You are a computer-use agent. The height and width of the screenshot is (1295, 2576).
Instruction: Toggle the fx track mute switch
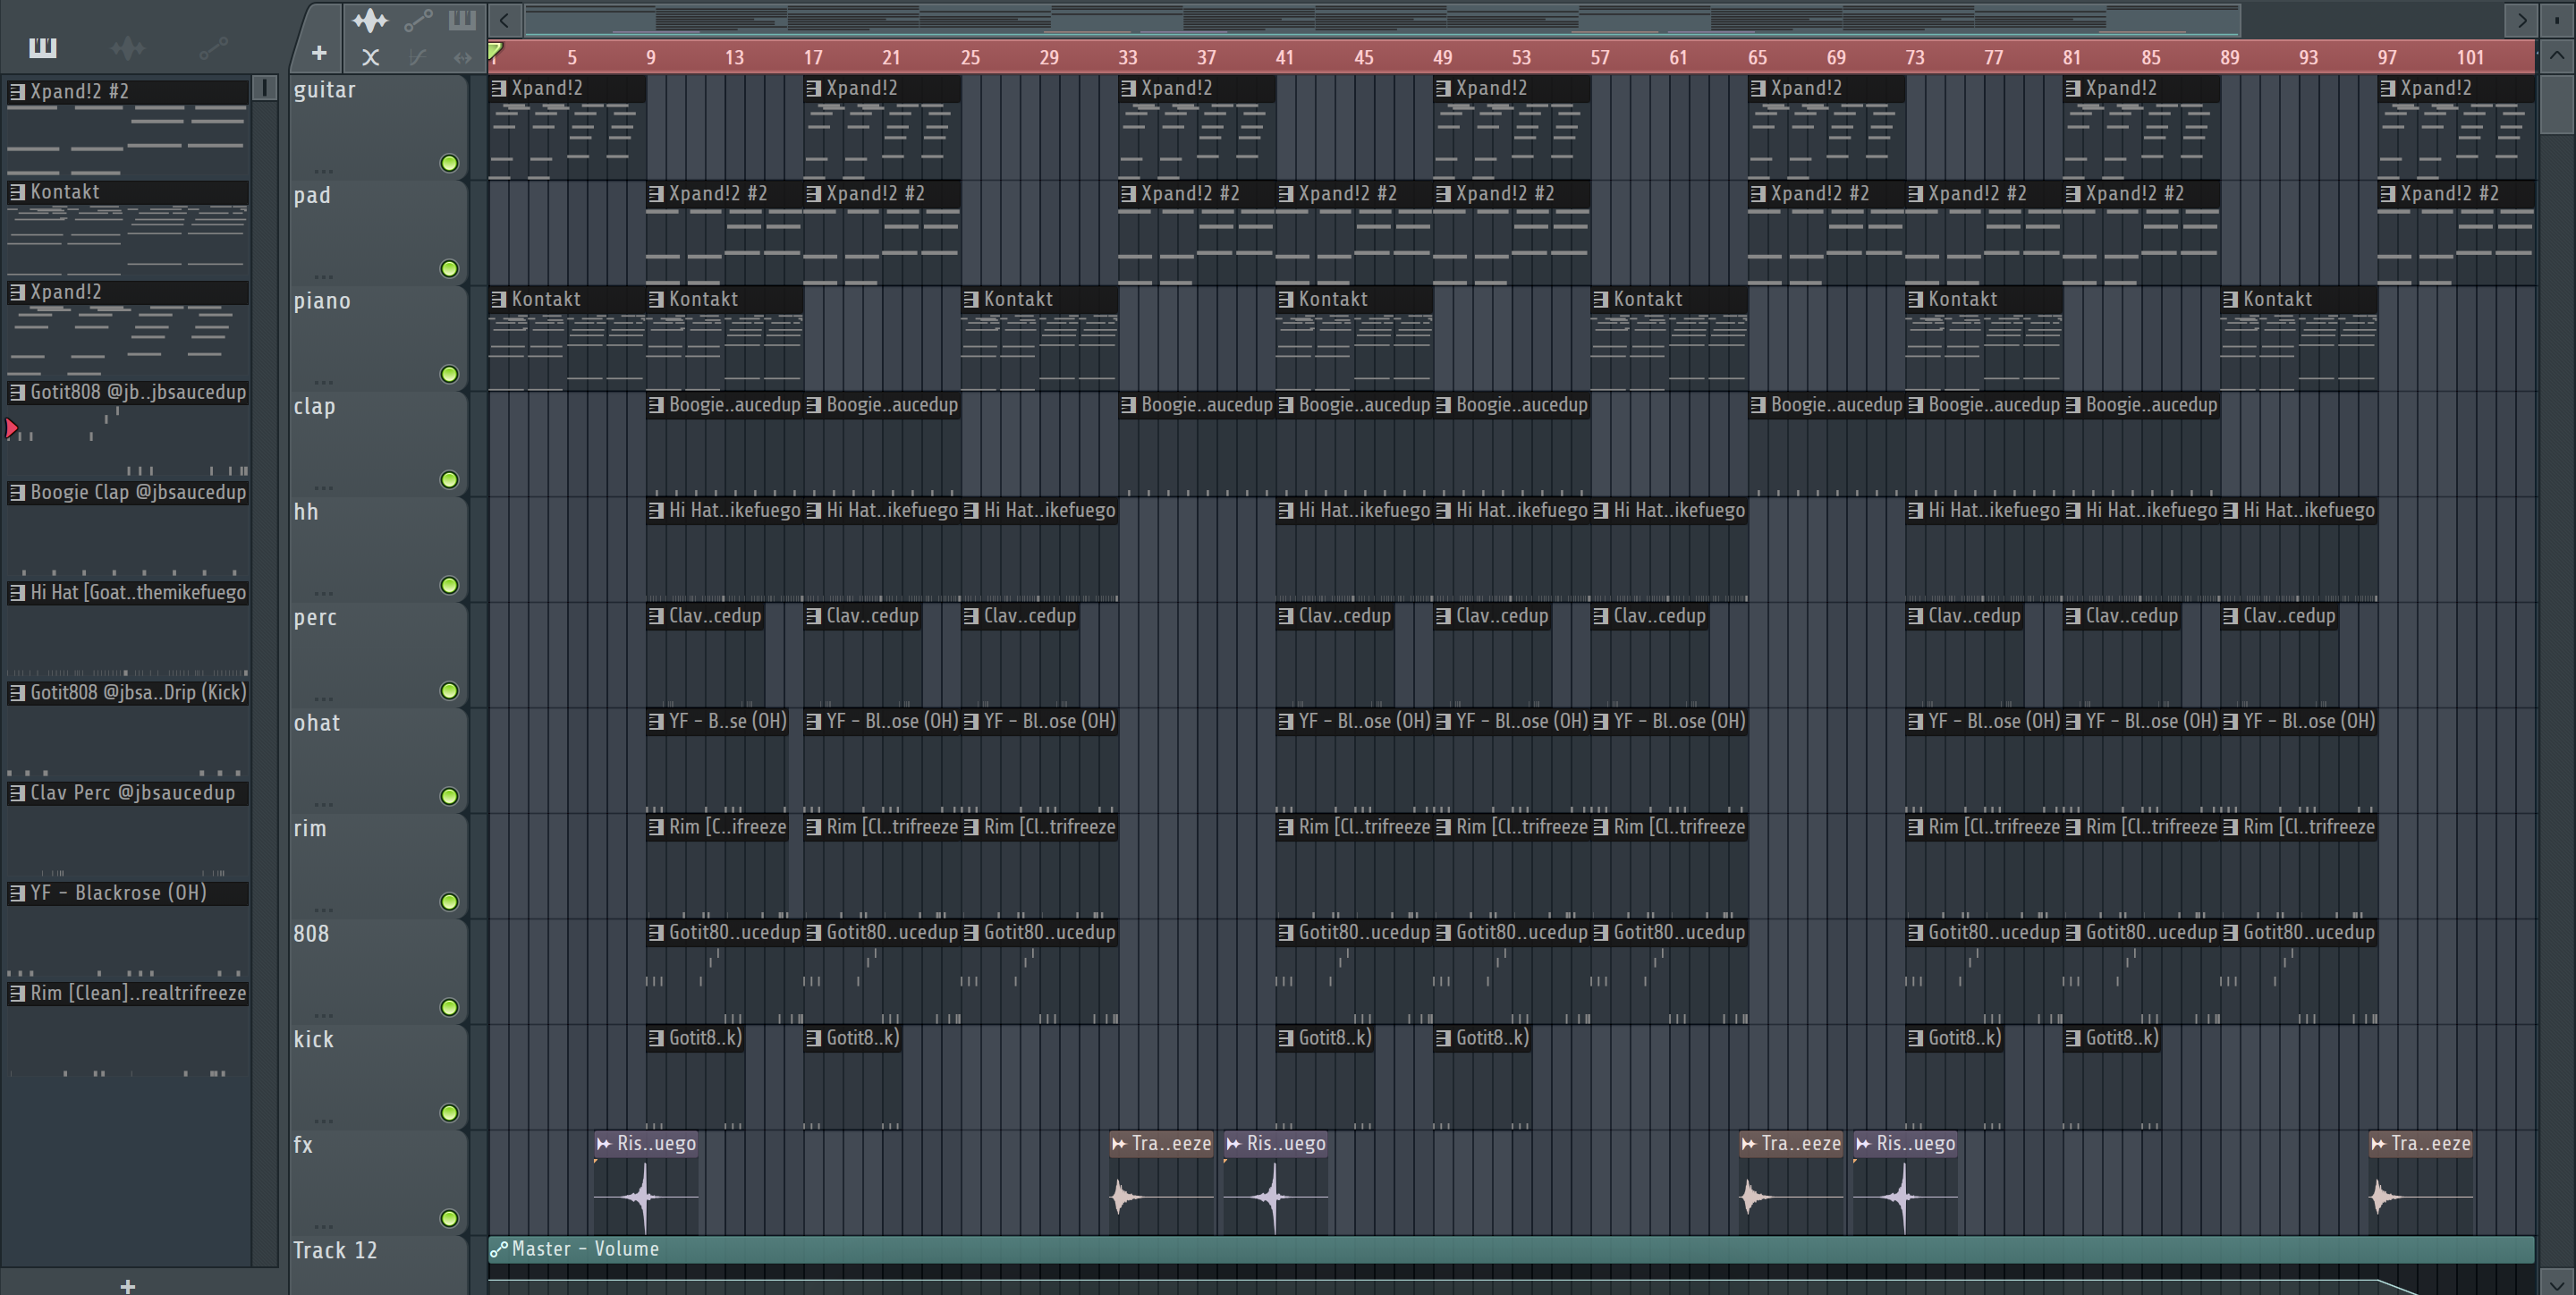pyautogui.click(x=449, y=1218)
